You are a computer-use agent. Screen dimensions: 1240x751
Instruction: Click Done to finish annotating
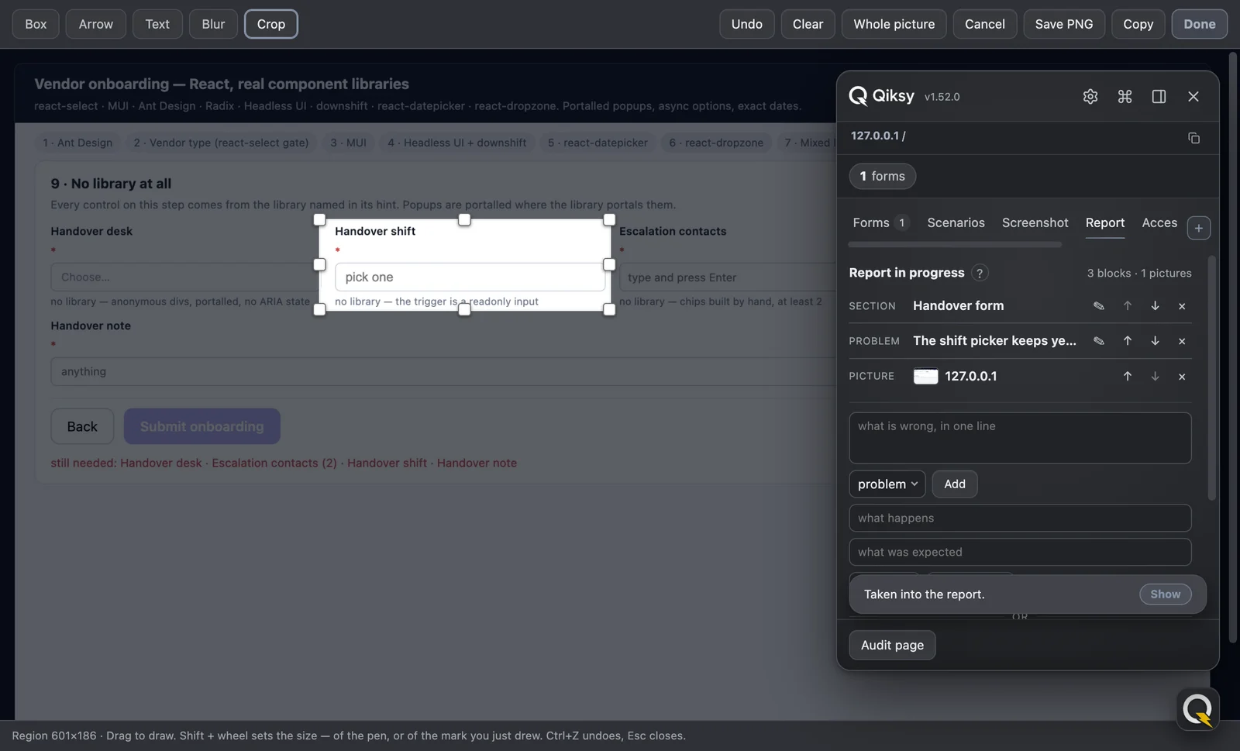[x=1199, y=24]
